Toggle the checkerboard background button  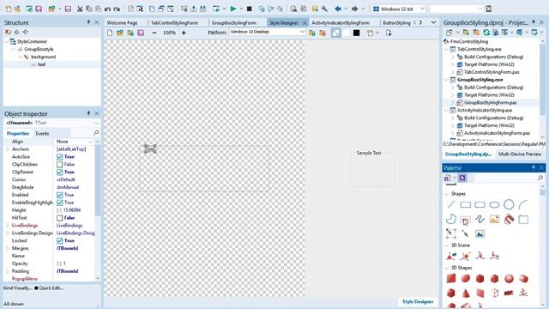(x=335, y=33)
